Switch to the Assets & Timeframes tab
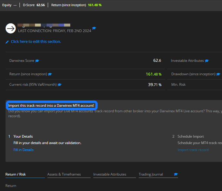Image resolution: width=222 pixels, height=191 pixels. pyautogui.click(x=69, y=175)
